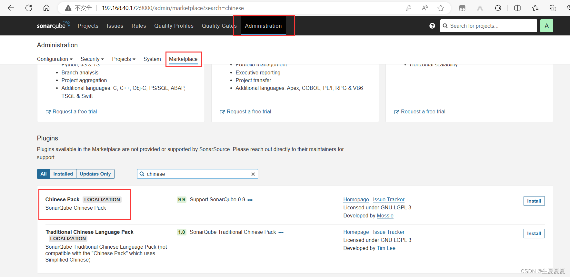Open Homepage link for Traditional Chinese Pack
This screenshot has width=570, height=277.
tap(356, 232)
